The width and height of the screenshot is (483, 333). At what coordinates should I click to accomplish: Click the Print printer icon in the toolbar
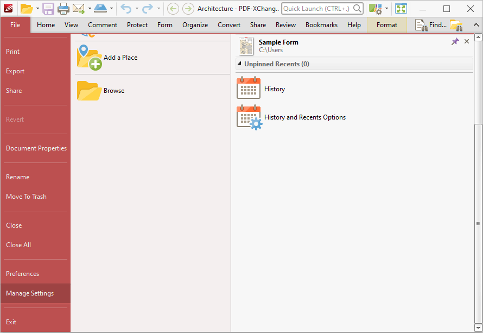point(63,9)
